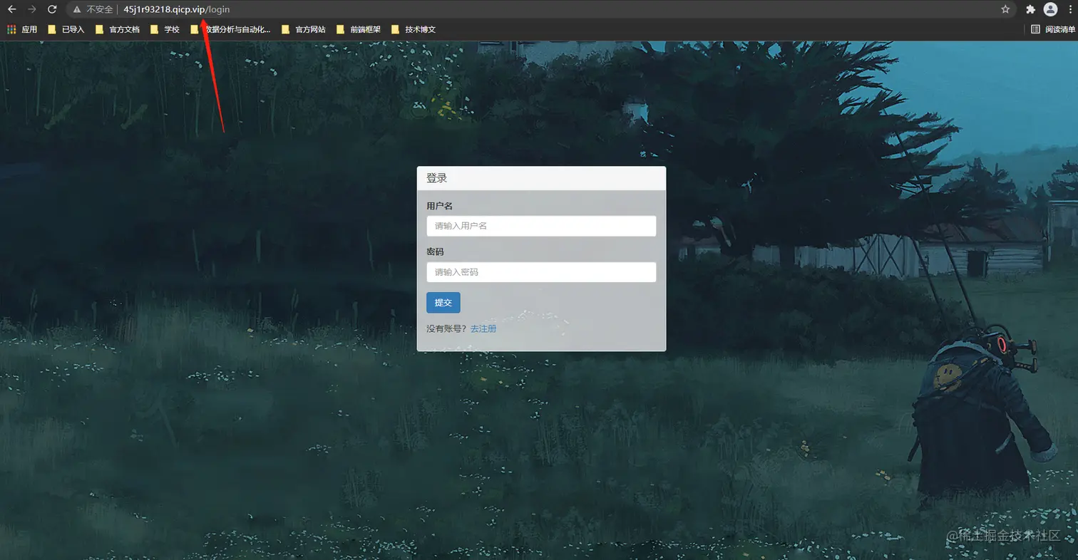
Task: Bookmark this page with the star
Action: (x=1005, y=9)
